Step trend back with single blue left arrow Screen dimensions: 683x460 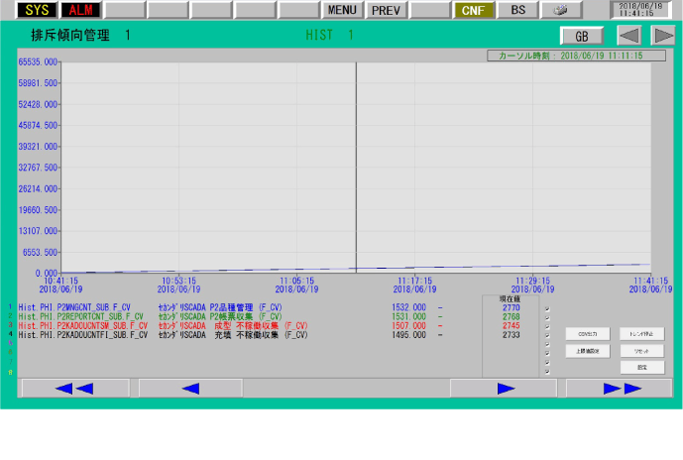point(190,389)
